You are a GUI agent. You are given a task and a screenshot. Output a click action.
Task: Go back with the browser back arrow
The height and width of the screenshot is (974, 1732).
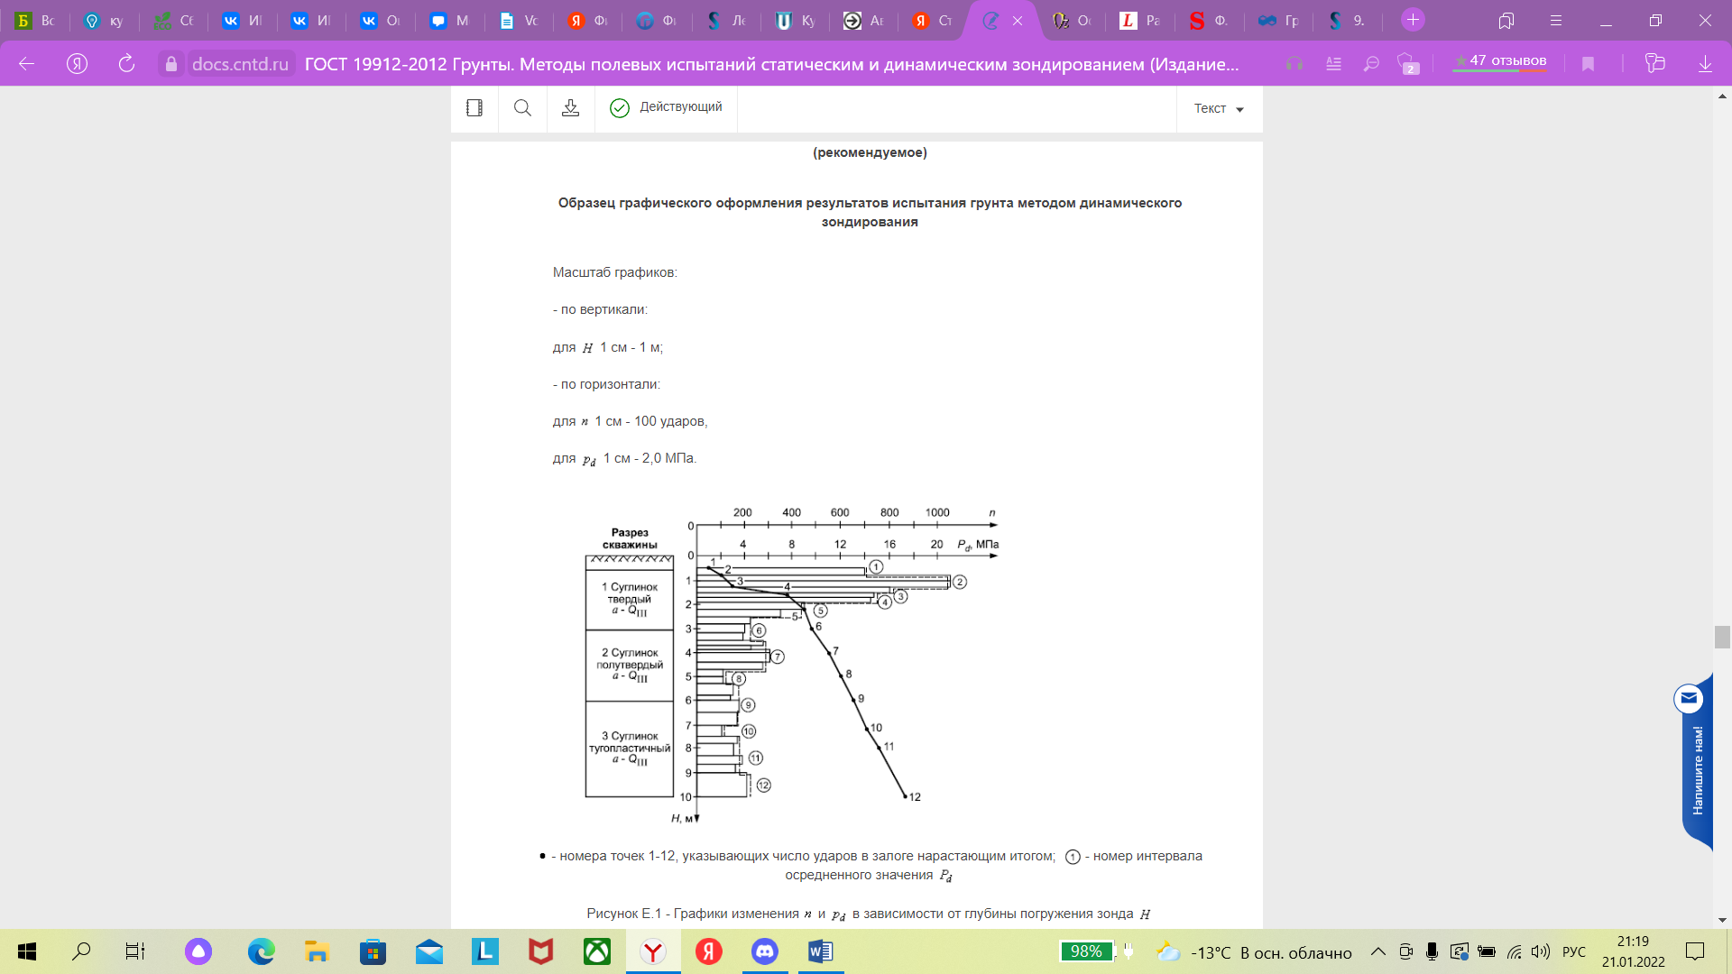[x=27, y=64]
